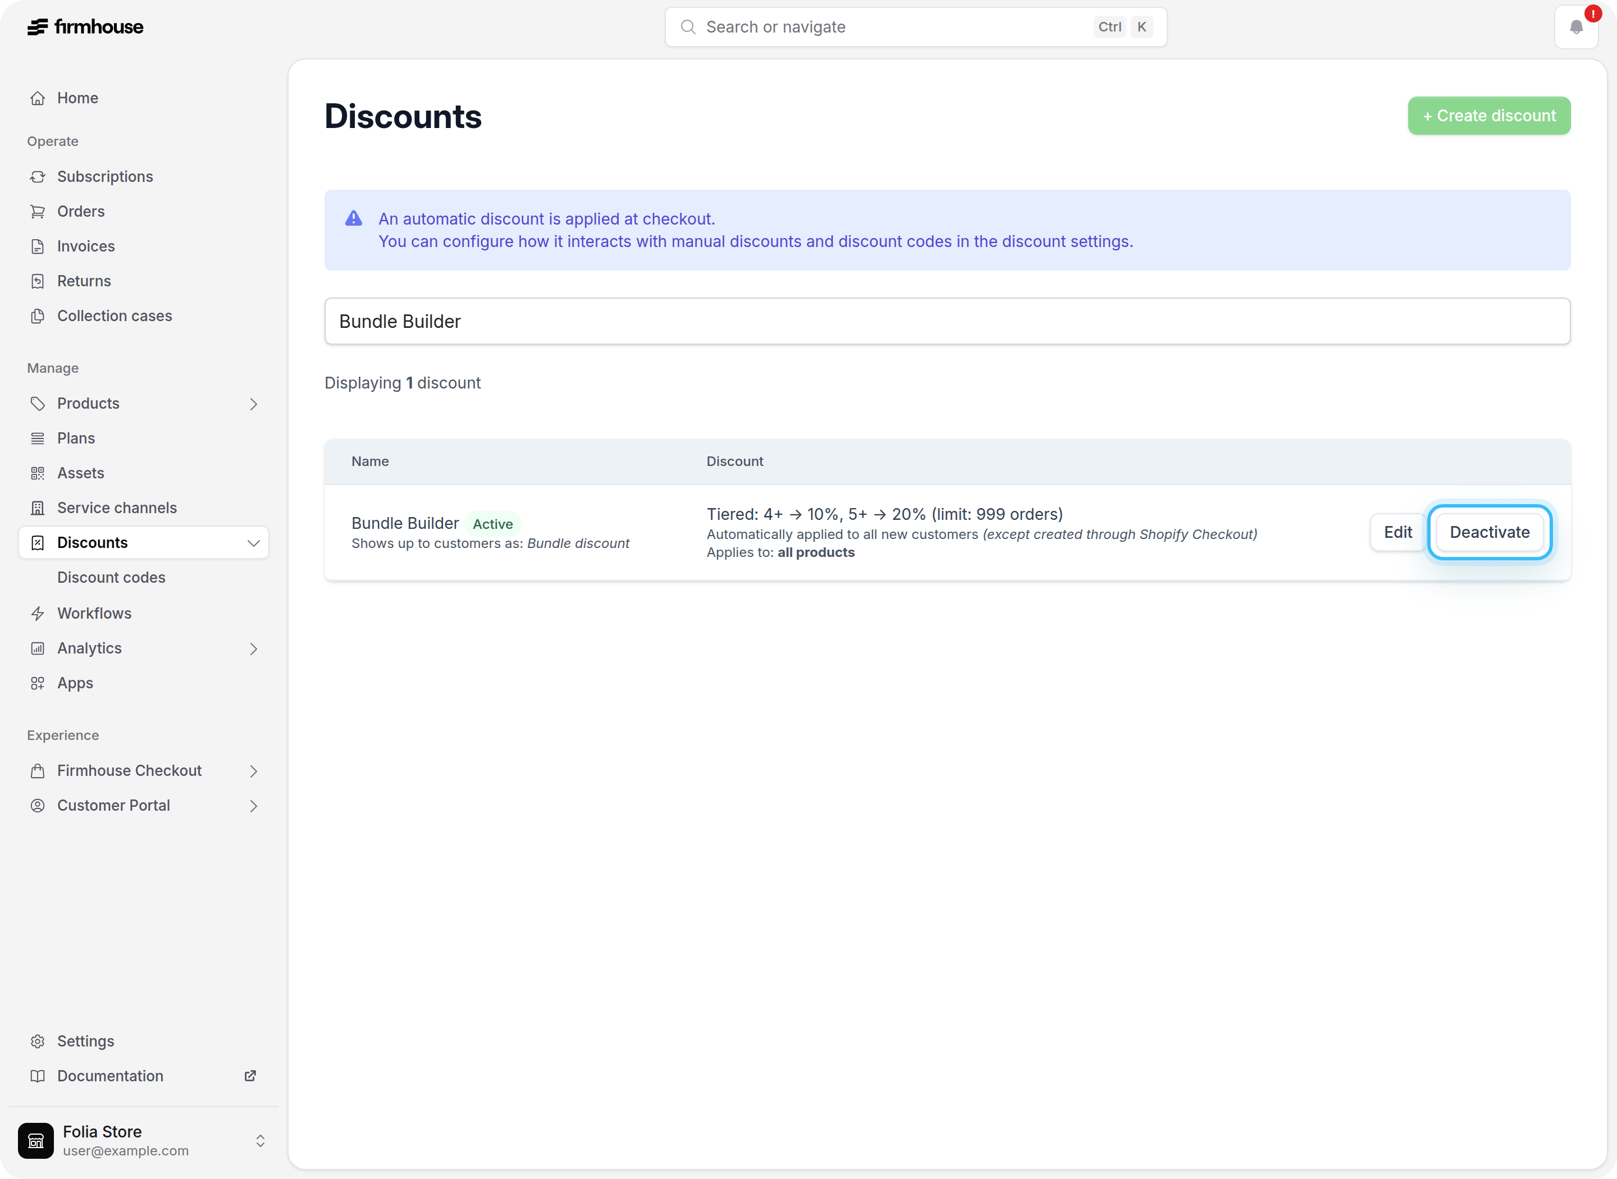Click the Customer Portal user icon
This screenshot has width=1617, height=1179.
click(38, 806)
